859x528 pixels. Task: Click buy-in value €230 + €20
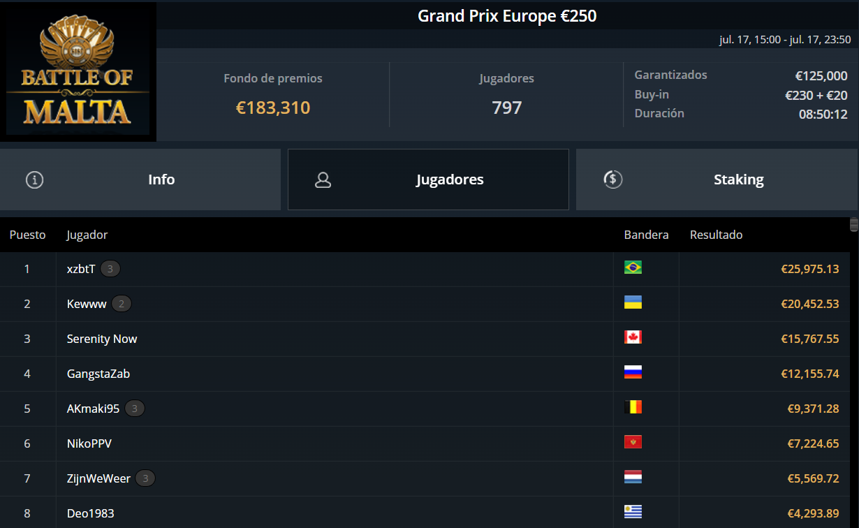tap(816, 96)
